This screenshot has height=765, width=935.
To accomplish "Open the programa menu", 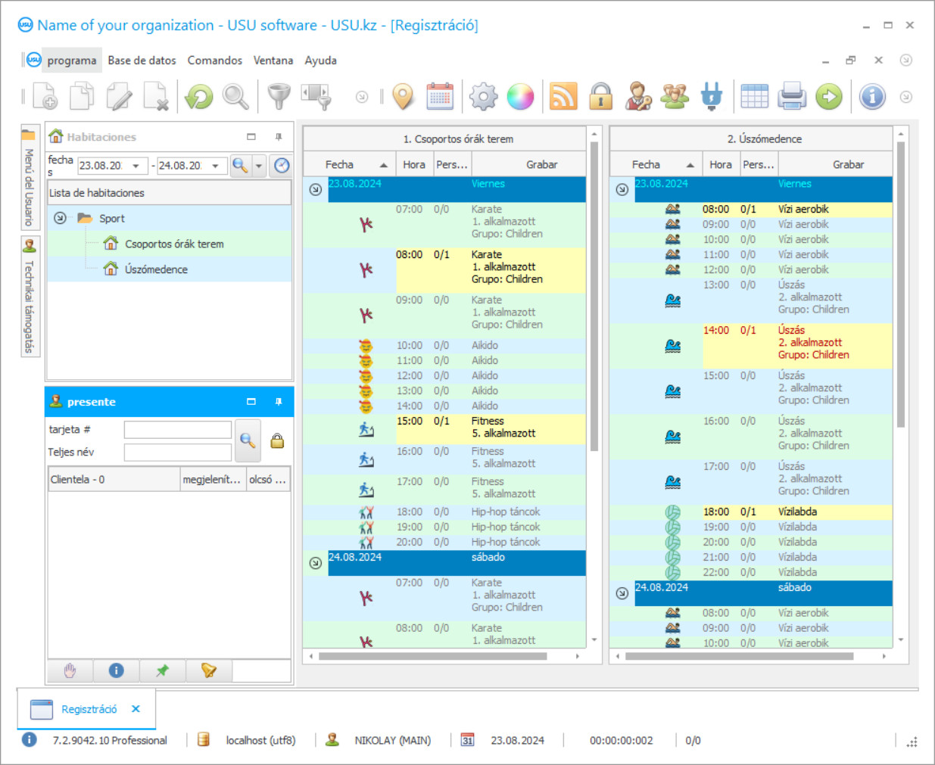I will (72, 61).
